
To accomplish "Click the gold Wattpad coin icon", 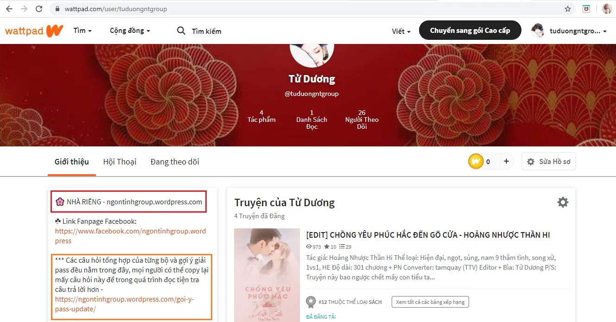I will (476, 162).
